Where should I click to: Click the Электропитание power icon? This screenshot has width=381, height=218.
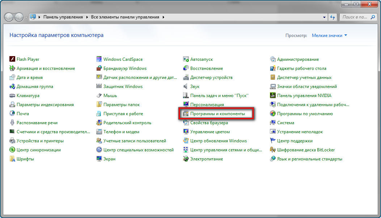(x=186, y=159)
